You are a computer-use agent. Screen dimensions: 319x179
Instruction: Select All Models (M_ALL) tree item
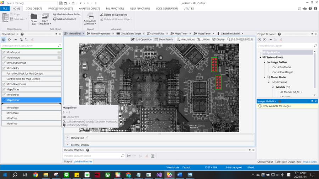291,92
